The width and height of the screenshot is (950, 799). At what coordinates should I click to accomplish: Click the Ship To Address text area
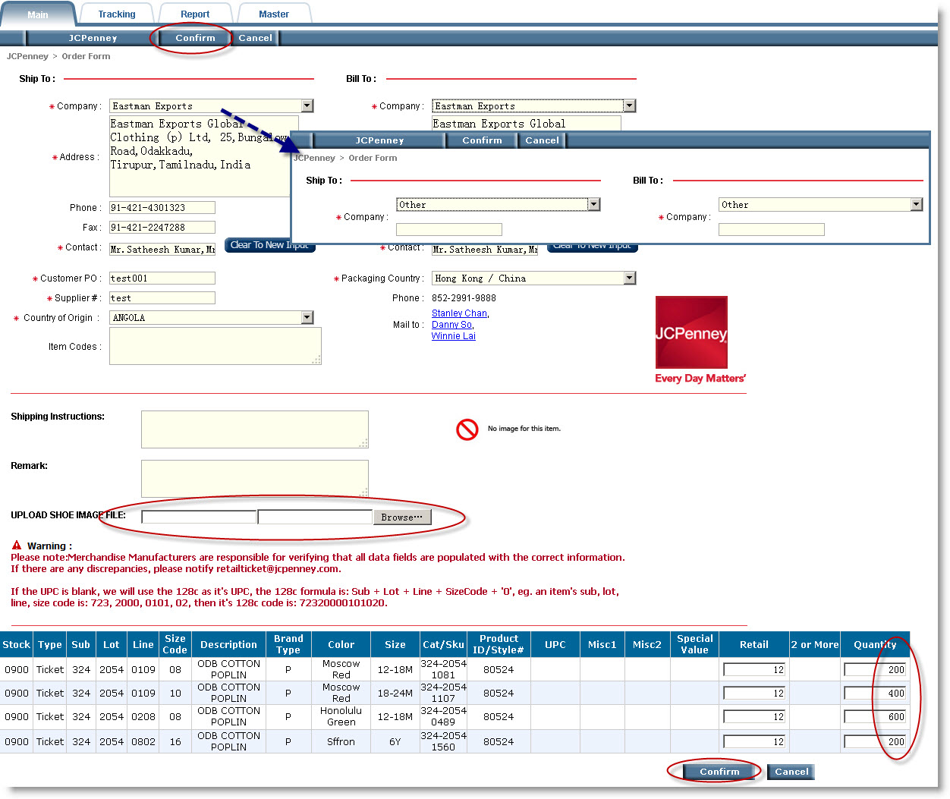pyautogui.click(x=200, y=156)
